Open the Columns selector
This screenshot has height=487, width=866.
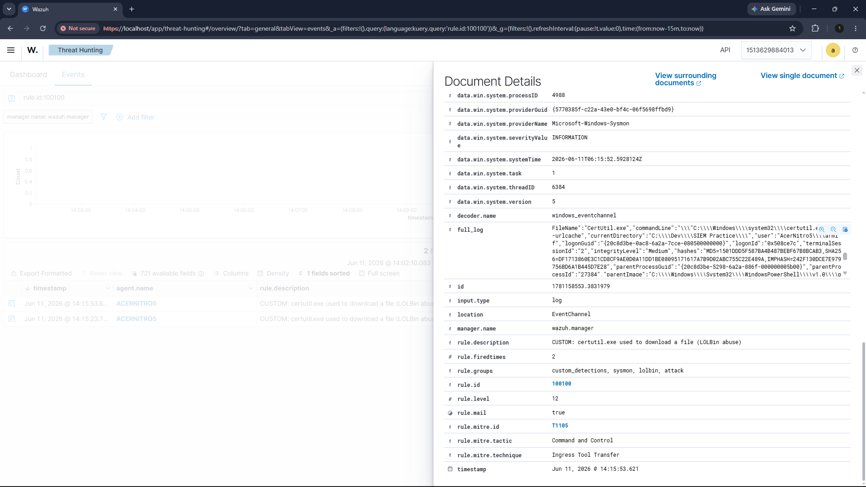pos(231,273)
